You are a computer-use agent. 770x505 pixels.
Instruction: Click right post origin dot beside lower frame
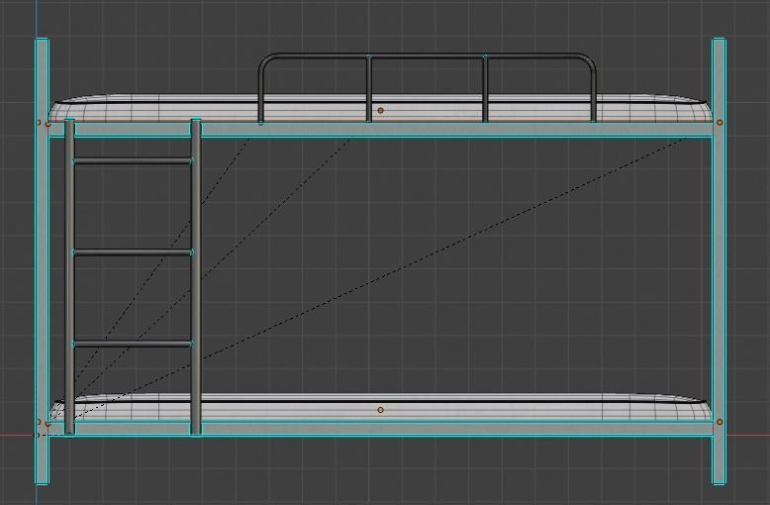click(x=720, y=422)
